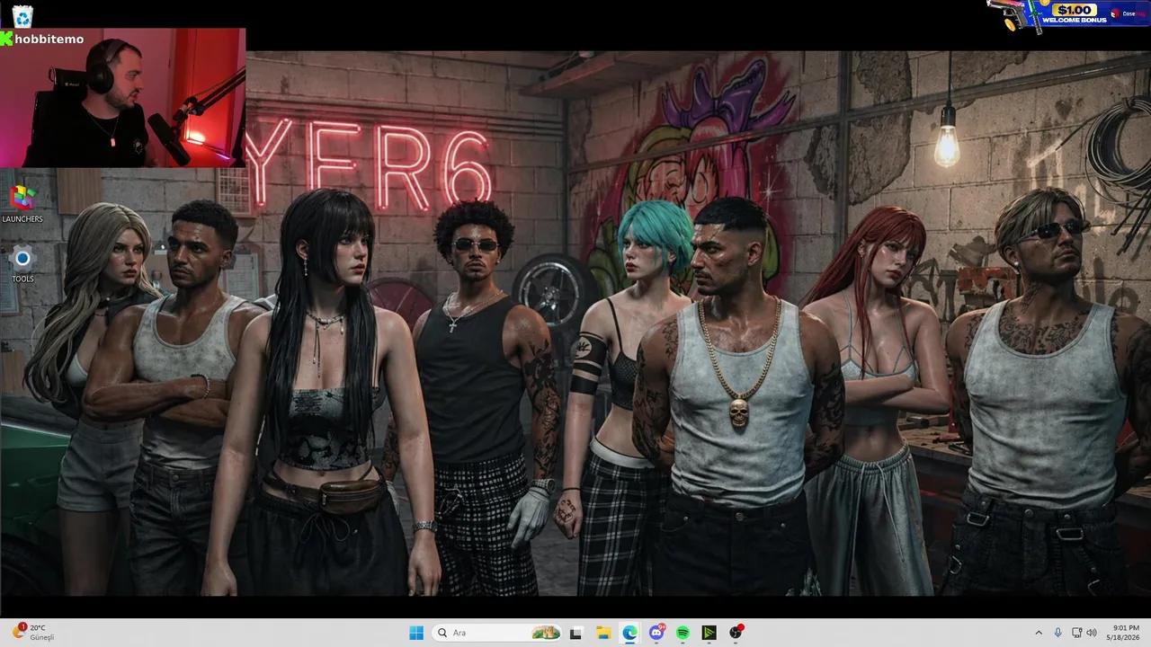
Task: Open network settings from the system tray
Action: (x=1077, y=633)
